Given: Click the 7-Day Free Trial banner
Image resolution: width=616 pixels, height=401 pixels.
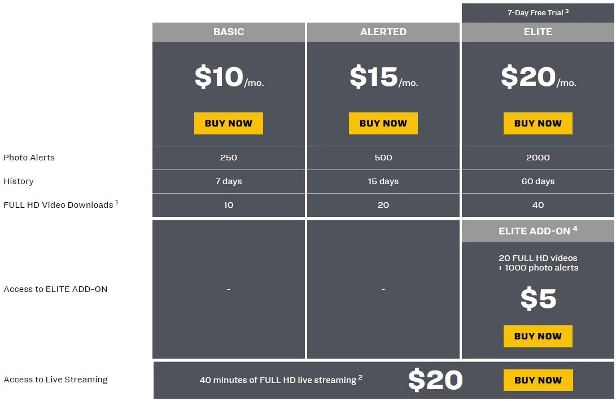Looking at the screenshot, I should tap(538, 12).
